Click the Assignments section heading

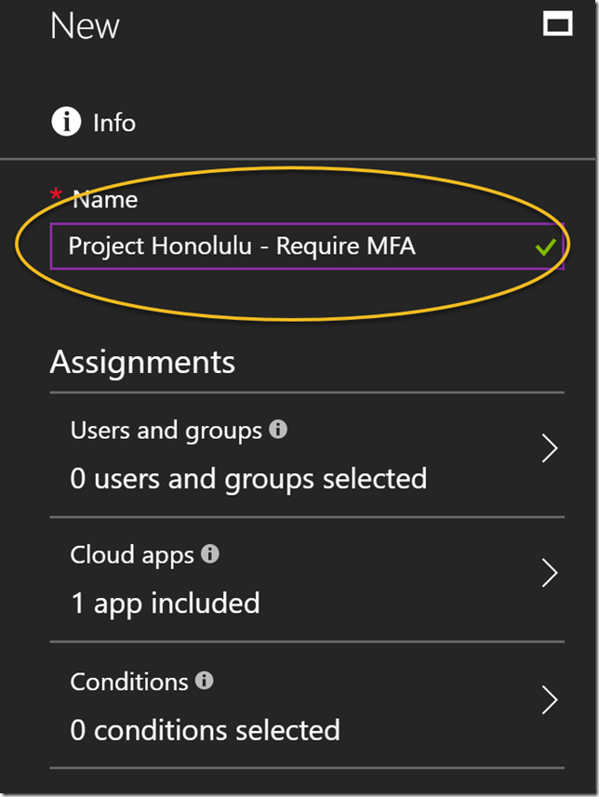[142, 361]
